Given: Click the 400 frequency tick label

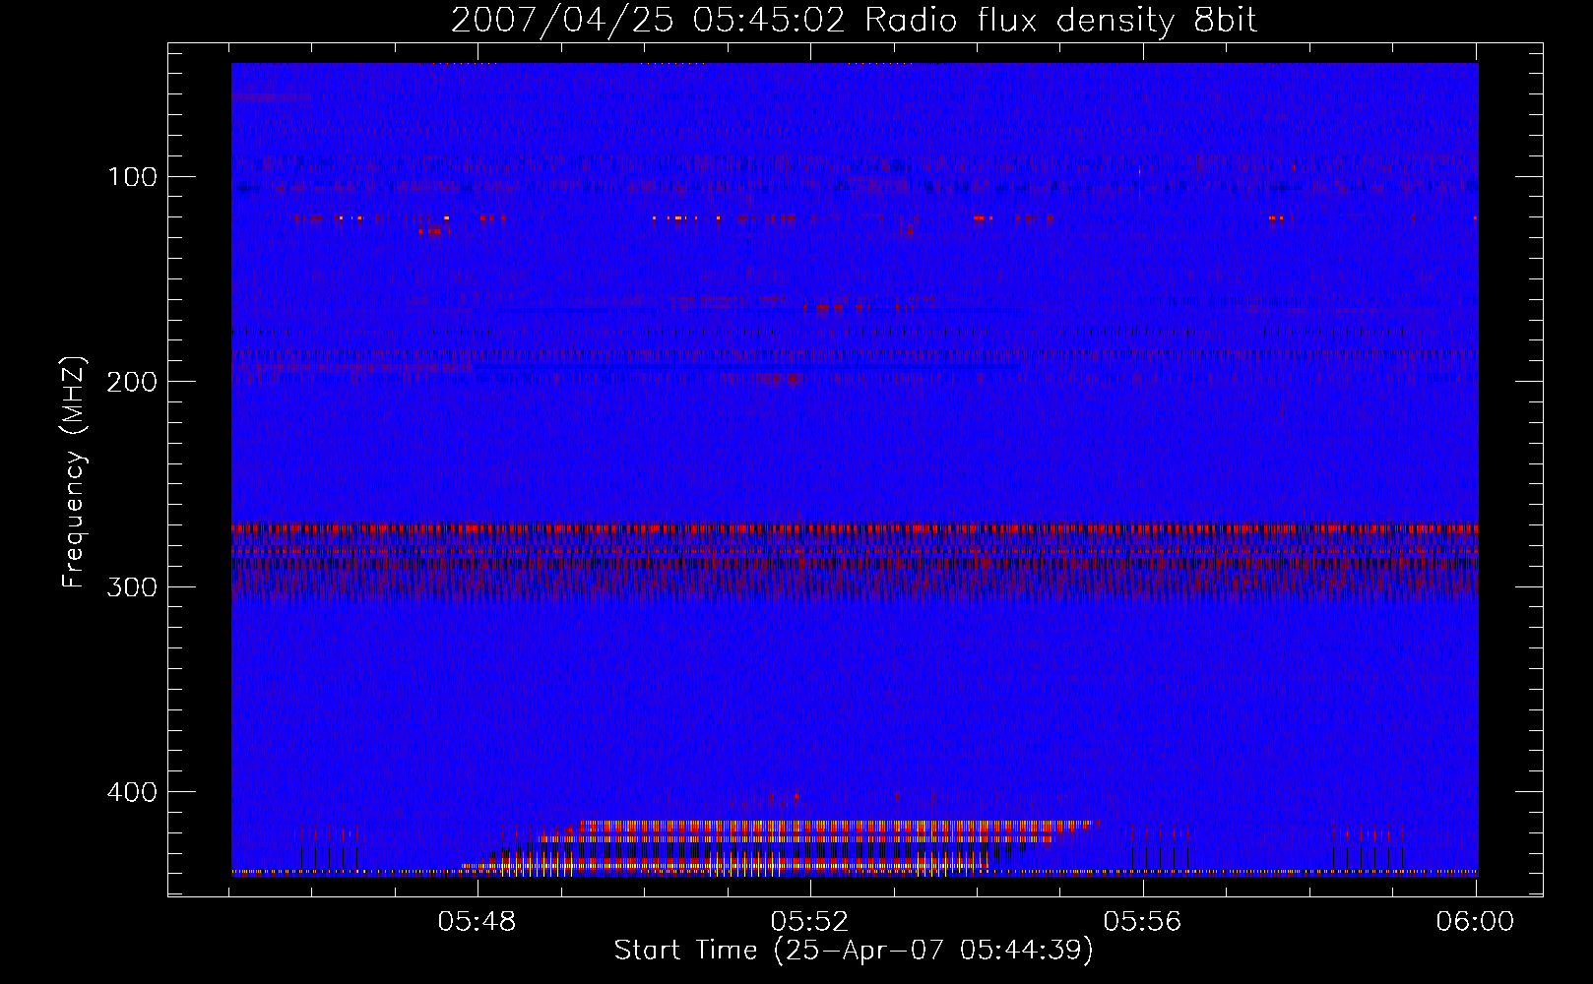Looking at the screenshot, I should click(x=133, y=792).
